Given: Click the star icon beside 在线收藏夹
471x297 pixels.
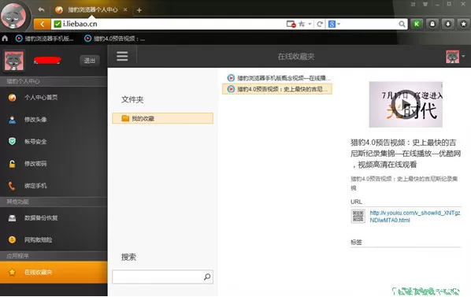Looking at the screenshot, I should coord(12,272).
